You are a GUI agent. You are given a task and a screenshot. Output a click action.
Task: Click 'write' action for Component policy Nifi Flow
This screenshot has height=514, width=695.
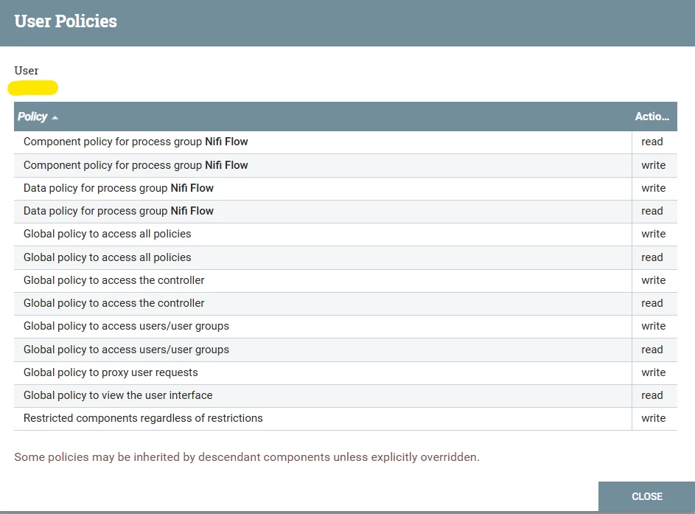click(x=653, y=165)
